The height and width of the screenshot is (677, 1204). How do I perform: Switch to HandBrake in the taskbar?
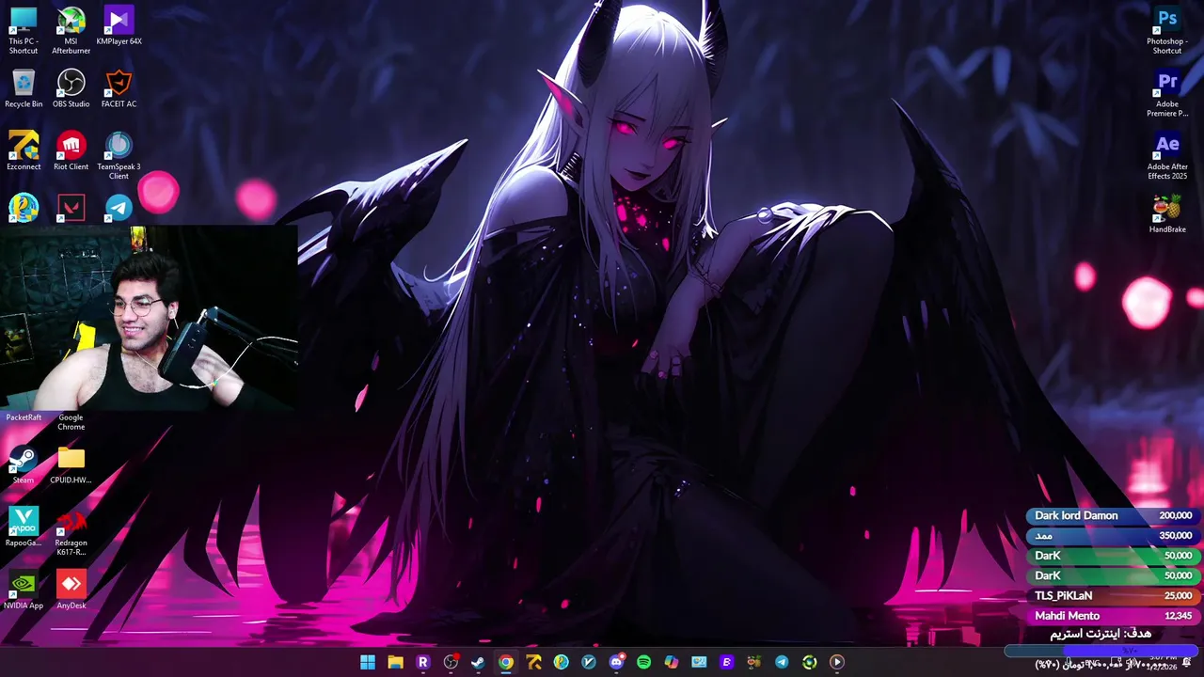[x=753, y=662]
